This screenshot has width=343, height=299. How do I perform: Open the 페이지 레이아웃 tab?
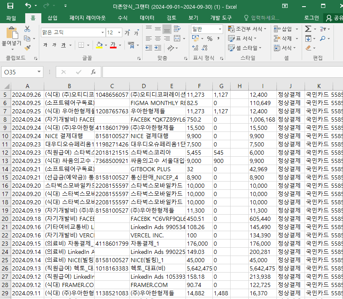point(88,18)
